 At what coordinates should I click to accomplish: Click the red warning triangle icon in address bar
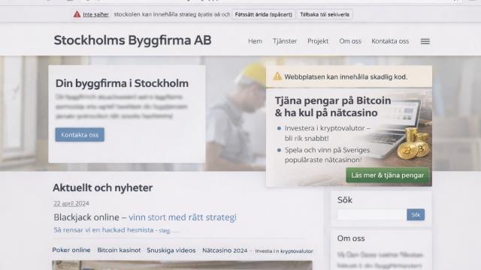tap(77, 14)
